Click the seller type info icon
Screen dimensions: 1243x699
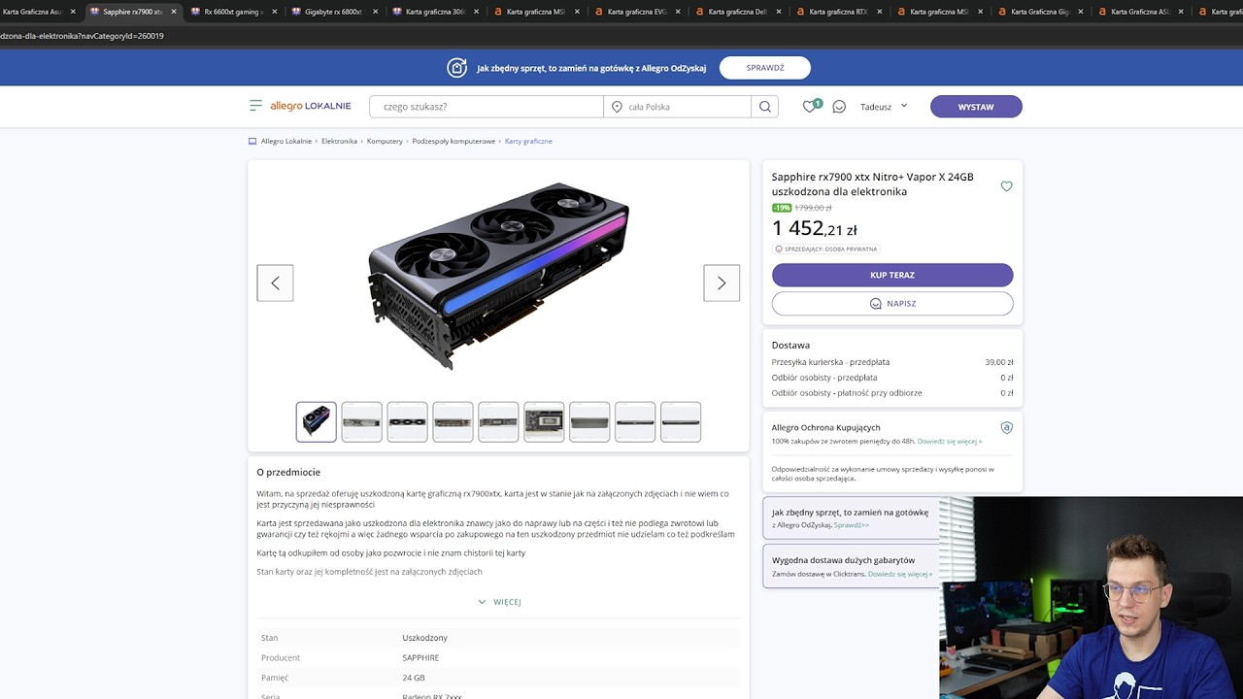click(x=779, y=250)
